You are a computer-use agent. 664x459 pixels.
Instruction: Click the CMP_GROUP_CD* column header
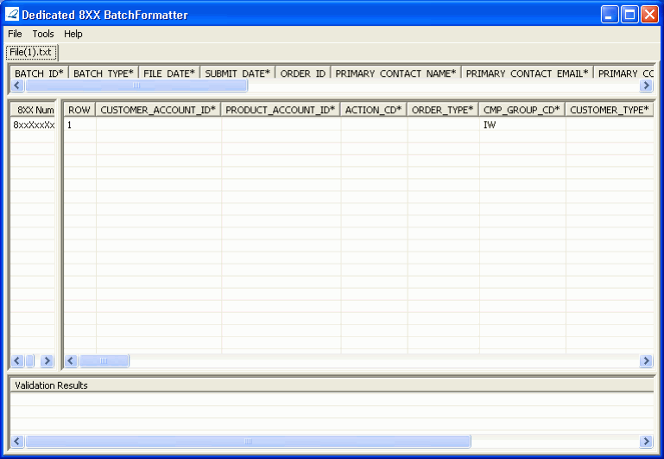pos(522,110)
